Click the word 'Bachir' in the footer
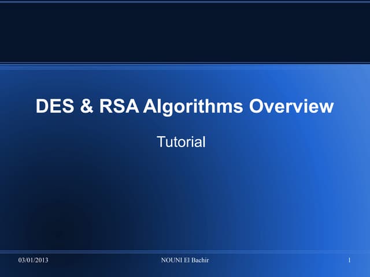370x277 pixels. click(200, 261)
